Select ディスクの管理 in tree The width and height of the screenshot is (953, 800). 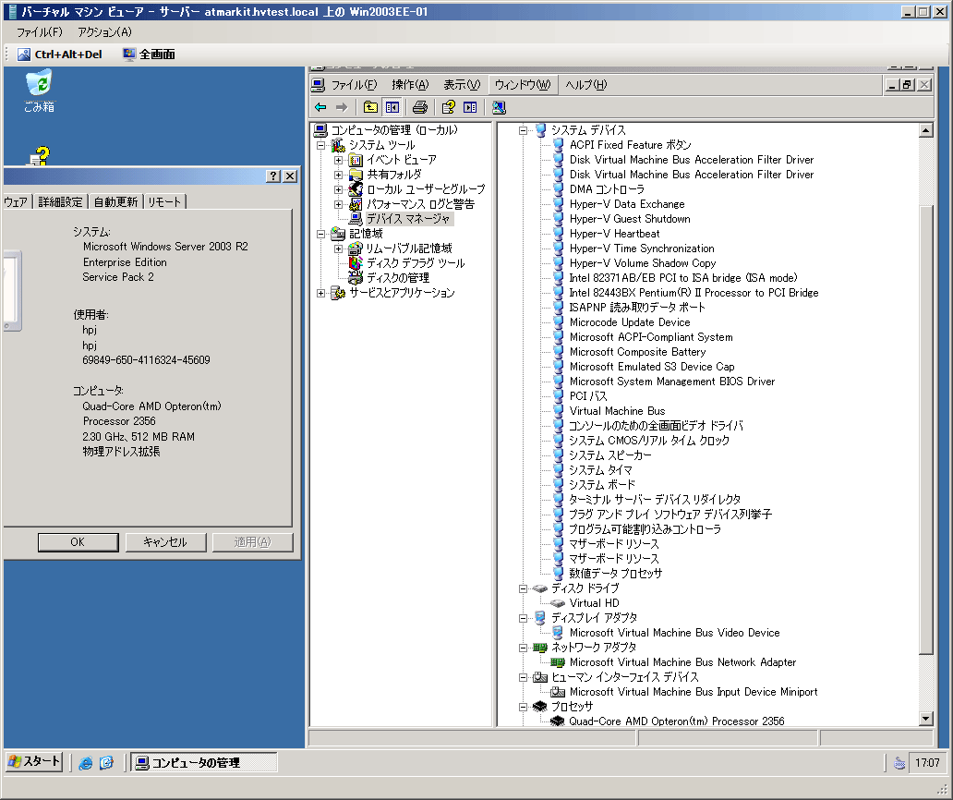coord(397,278)
